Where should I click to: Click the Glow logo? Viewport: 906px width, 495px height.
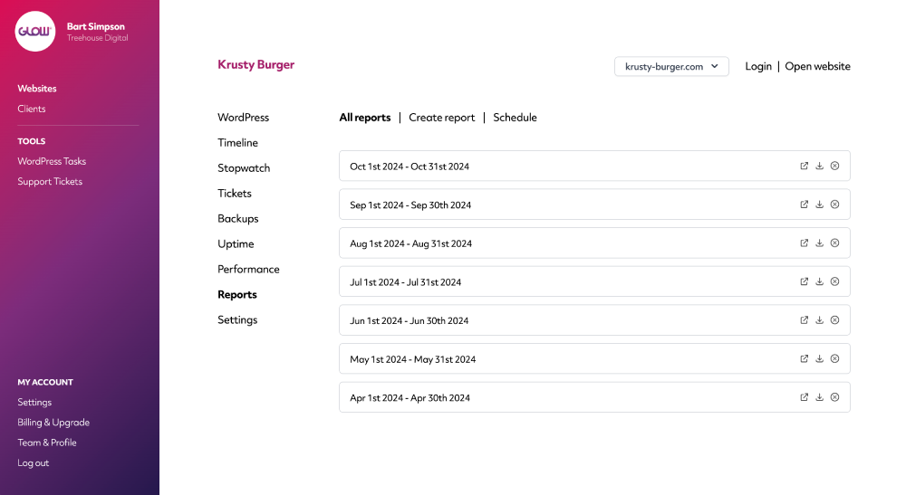(x=35, y=31)
